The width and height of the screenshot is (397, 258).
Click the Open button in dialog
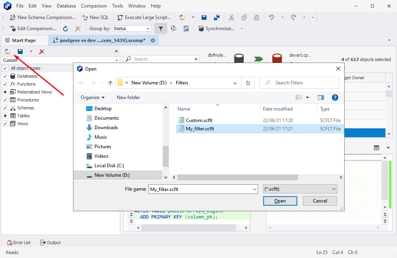coord(280,201)
